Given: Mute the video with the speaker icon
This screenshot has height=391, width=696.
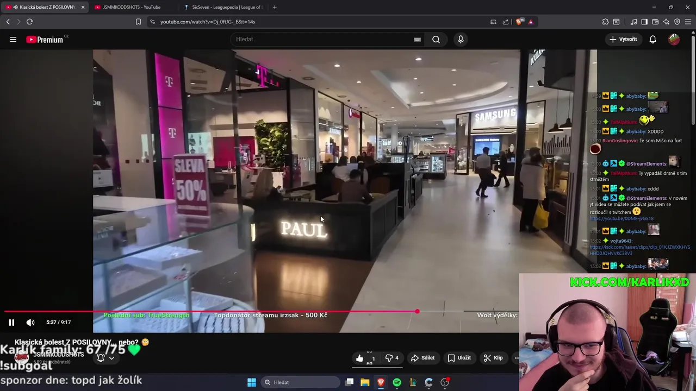Looking at the screenshot, I should [x=30, y=322].
